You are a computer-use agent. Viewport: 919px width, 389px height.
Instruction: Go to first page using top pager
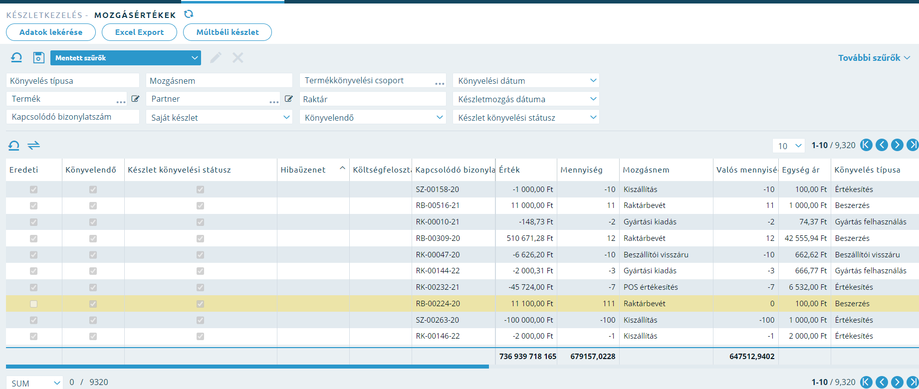tap(867, 145)
